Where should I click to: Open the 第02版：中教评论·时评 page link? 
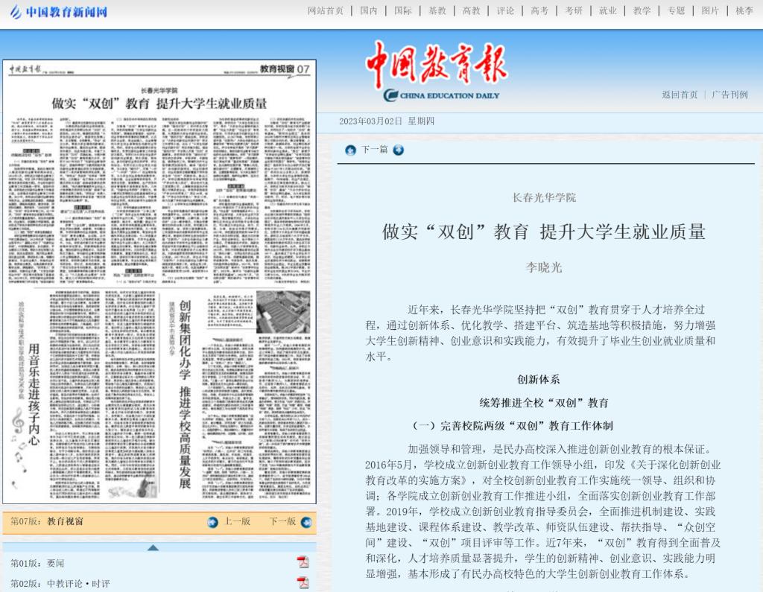tap(60, 583)
